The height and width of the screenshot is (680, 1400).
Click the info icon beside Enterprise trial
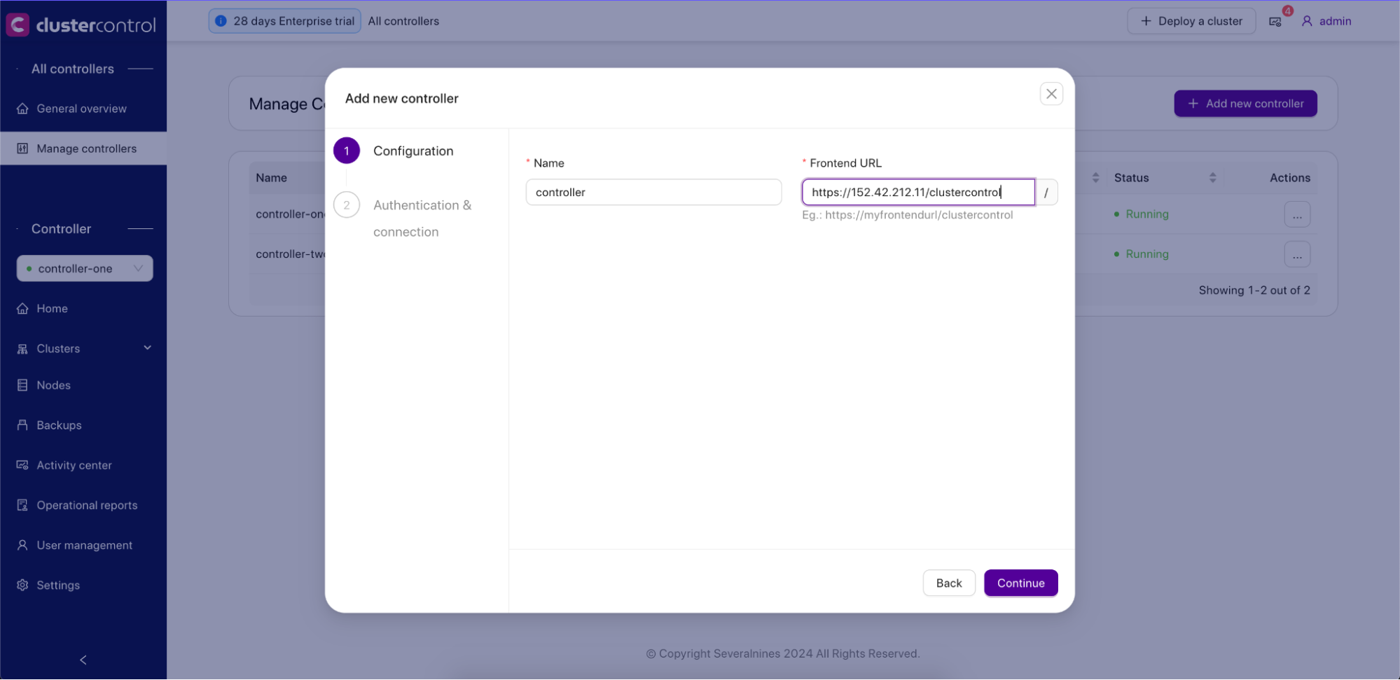coord(221,21)
